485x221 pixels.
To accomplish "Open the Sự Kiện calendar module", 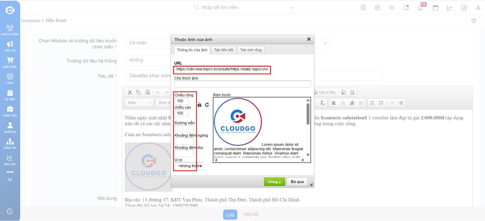I will click(10, 95).
